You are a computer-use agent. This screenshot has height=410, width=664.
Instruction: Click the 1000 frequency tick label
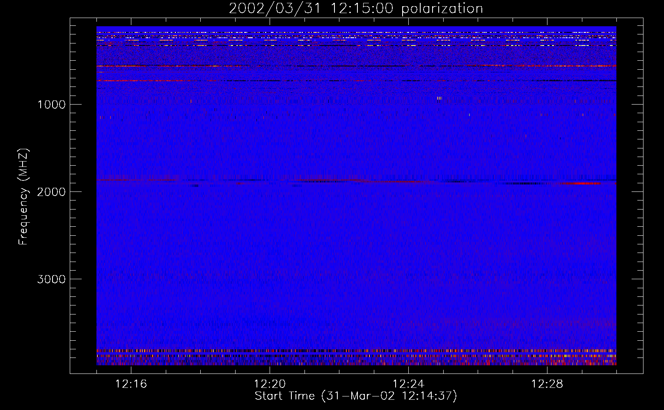(52, 105)
